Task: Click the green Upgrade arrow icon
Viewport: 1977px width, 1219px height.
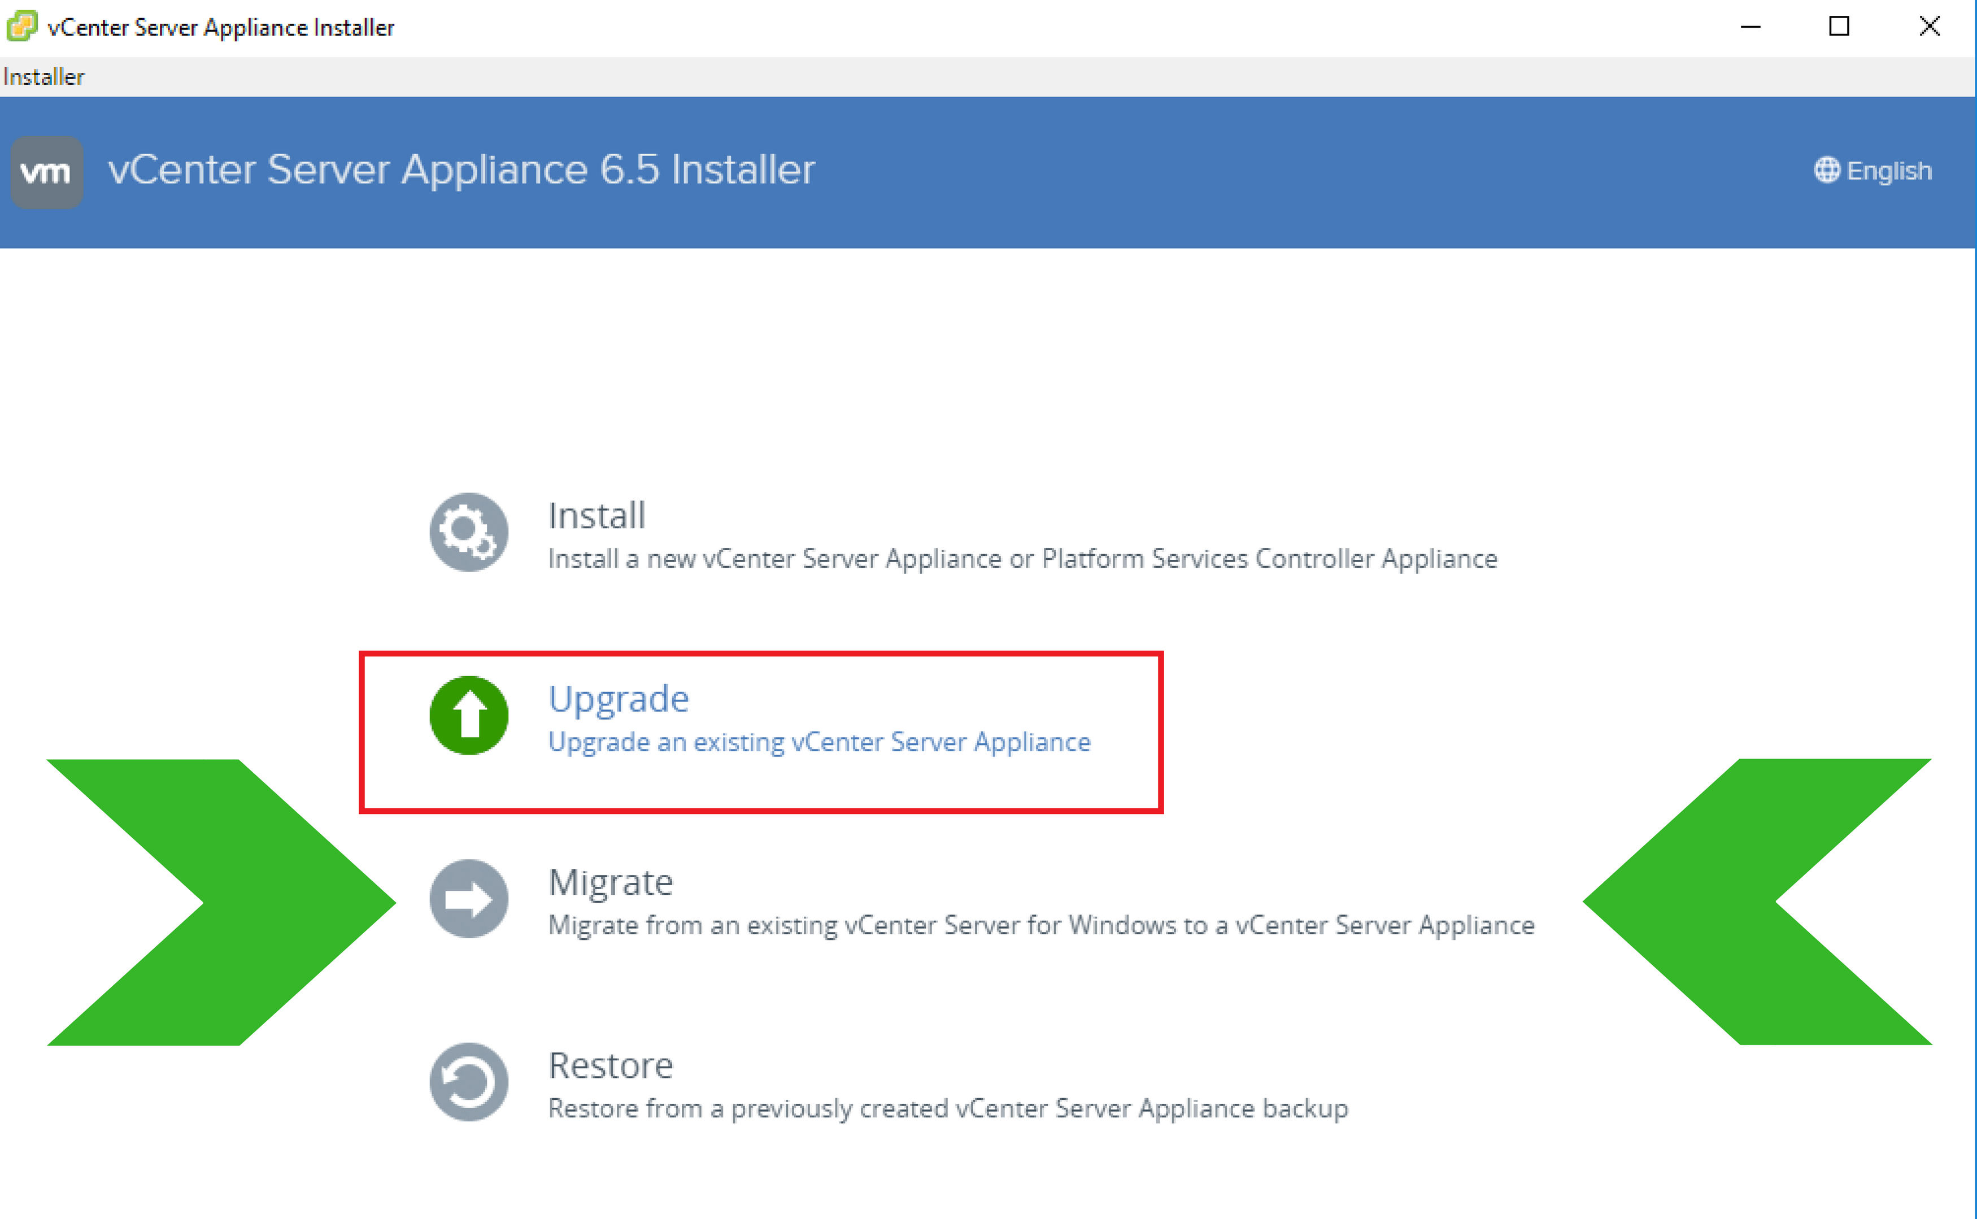Action: (x=468, y=715)
